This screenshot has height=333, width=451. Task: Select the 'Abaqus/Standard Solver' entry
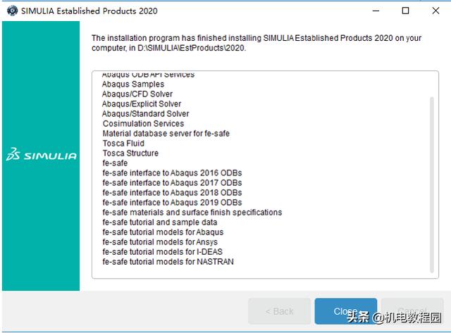[x=146, y=114]
